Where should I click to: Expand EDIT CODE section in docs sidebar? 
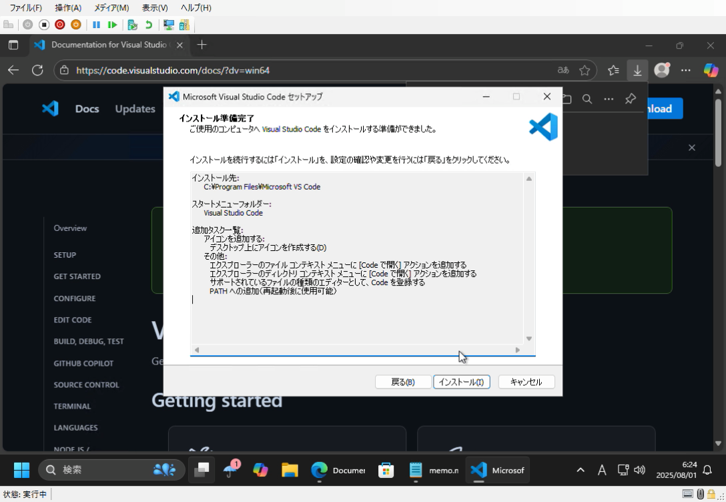[73, 320]
